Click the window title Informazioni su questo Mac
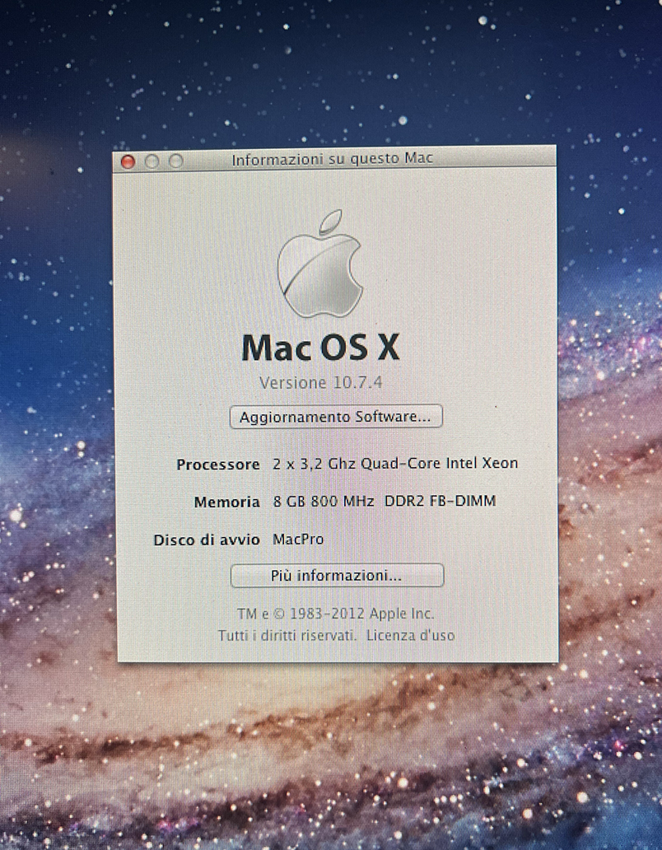The height and width of the screenshot is (850, 662). tap(332, 160)
